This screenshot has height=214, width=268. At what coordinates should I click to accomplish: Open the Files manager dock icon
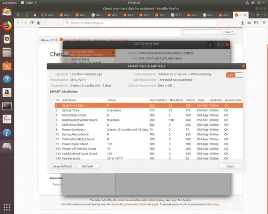(7, 52)
